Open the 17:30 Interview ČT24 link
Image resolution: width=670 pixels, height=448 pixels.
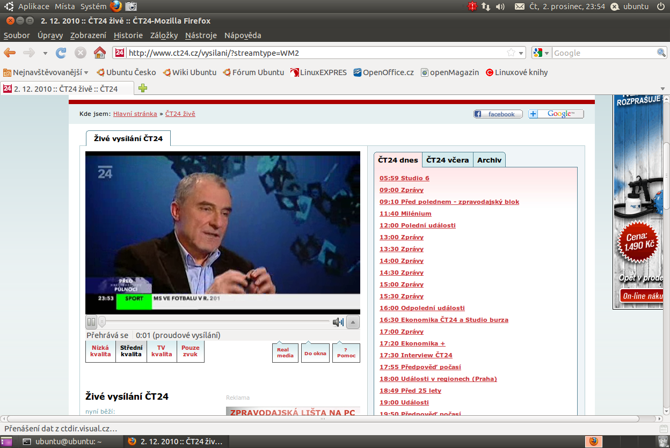(x=416, y=355)
